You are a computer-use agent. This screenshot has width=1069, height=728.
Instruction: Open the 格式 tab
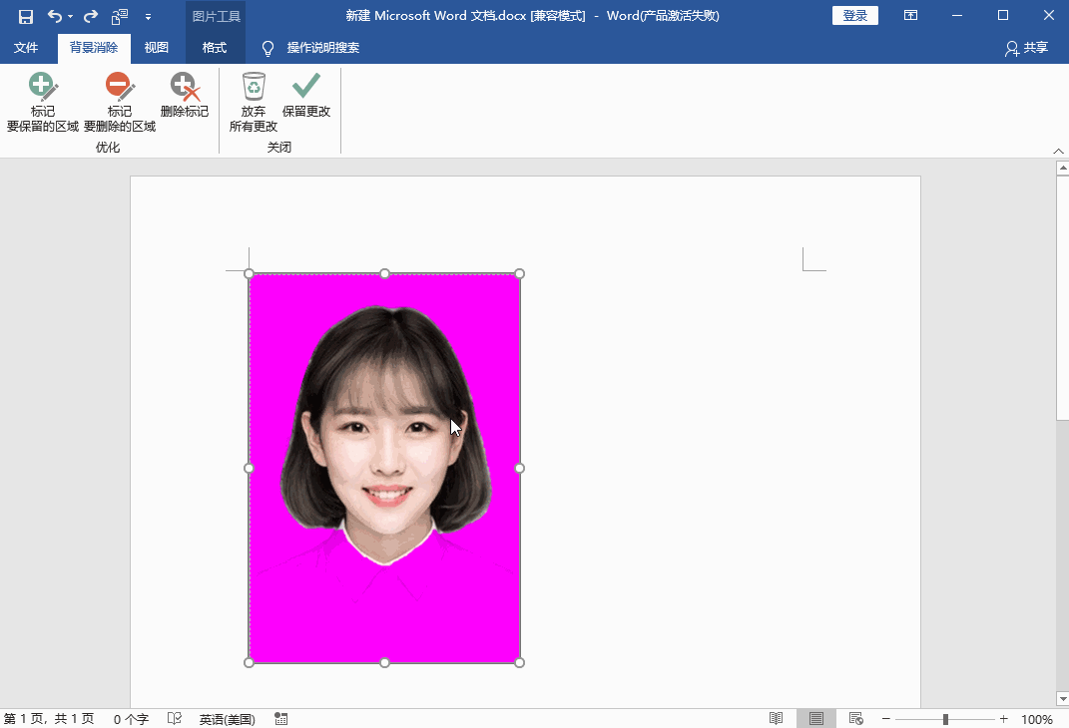click(x=214, y=48)
